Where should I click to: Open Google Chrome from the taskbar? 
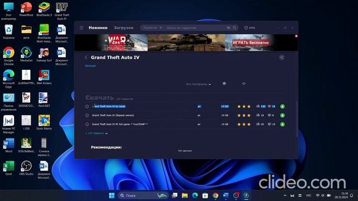[x=215, y=195]
